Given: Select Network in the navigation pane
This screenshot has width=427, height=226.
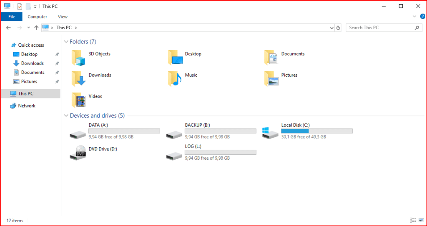Looking at the screenshot, I should [x=27, y=106].
